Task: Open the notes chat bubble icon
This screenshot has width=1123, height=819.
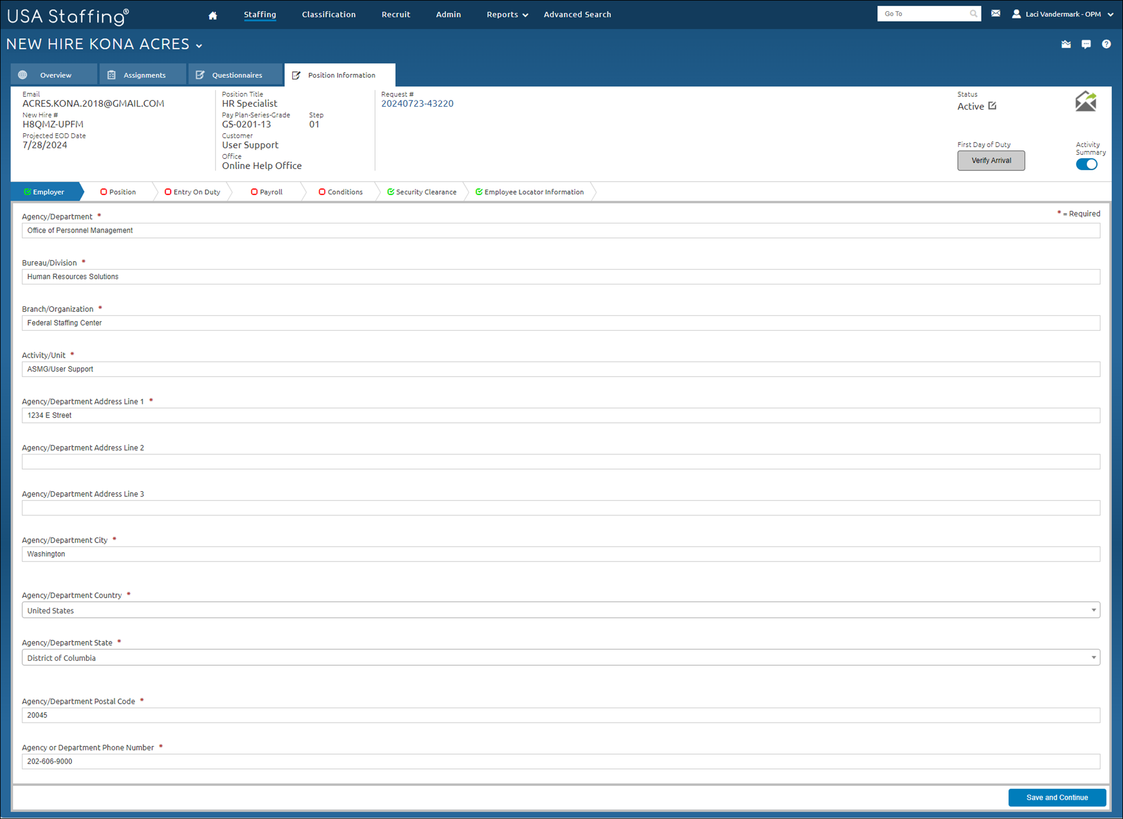Action: click(1086, 44)
